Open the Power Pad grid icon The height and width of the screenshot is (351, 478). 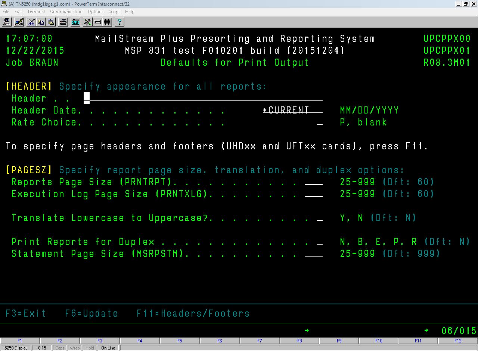pos(107,22)
